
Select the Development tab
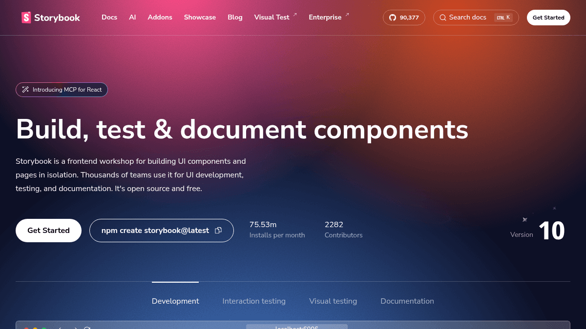(x=175, y=301)
